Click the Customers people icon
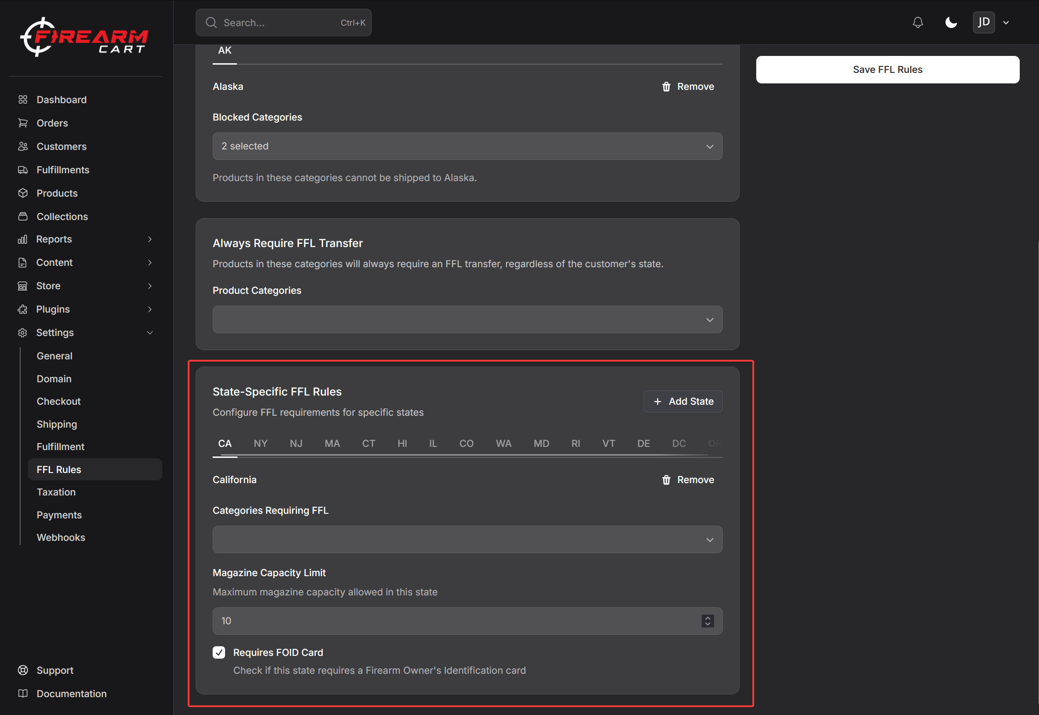Image resolution: width=1039 pixels, height=715 pixels. pyautogui.click(x=23, y=146)
